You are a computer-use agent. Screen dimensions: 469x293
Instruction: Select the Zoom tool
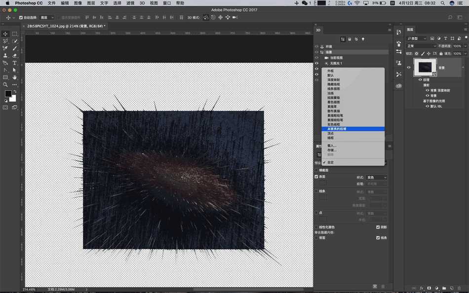pyautogui.click(x=4, y=85)
